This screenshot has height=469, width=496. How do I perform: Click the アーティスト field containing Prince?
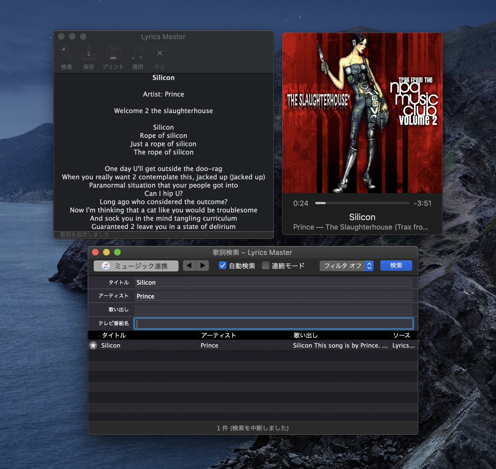tap(273, 296)
